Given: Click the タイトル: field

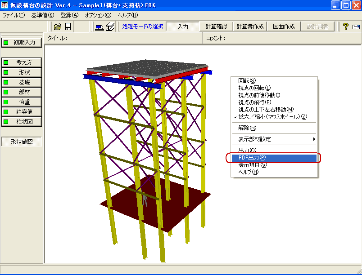Looking at the screenshot, I should 123,38.
